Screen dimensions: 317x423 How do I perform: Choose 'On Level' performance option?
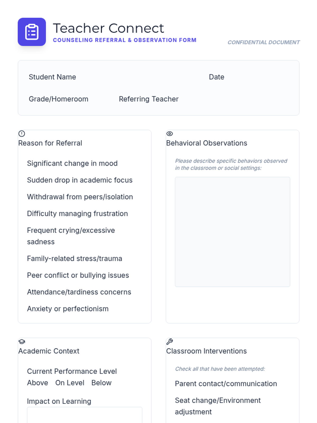[70, 383]
